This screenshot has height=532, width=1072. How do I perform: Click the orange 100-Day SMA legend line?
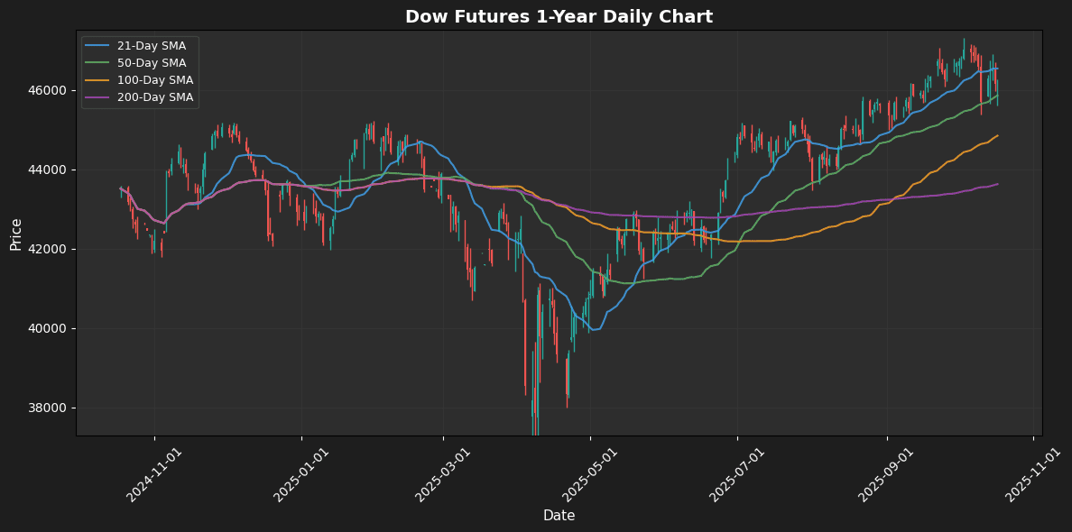click(x=97, y=80)
